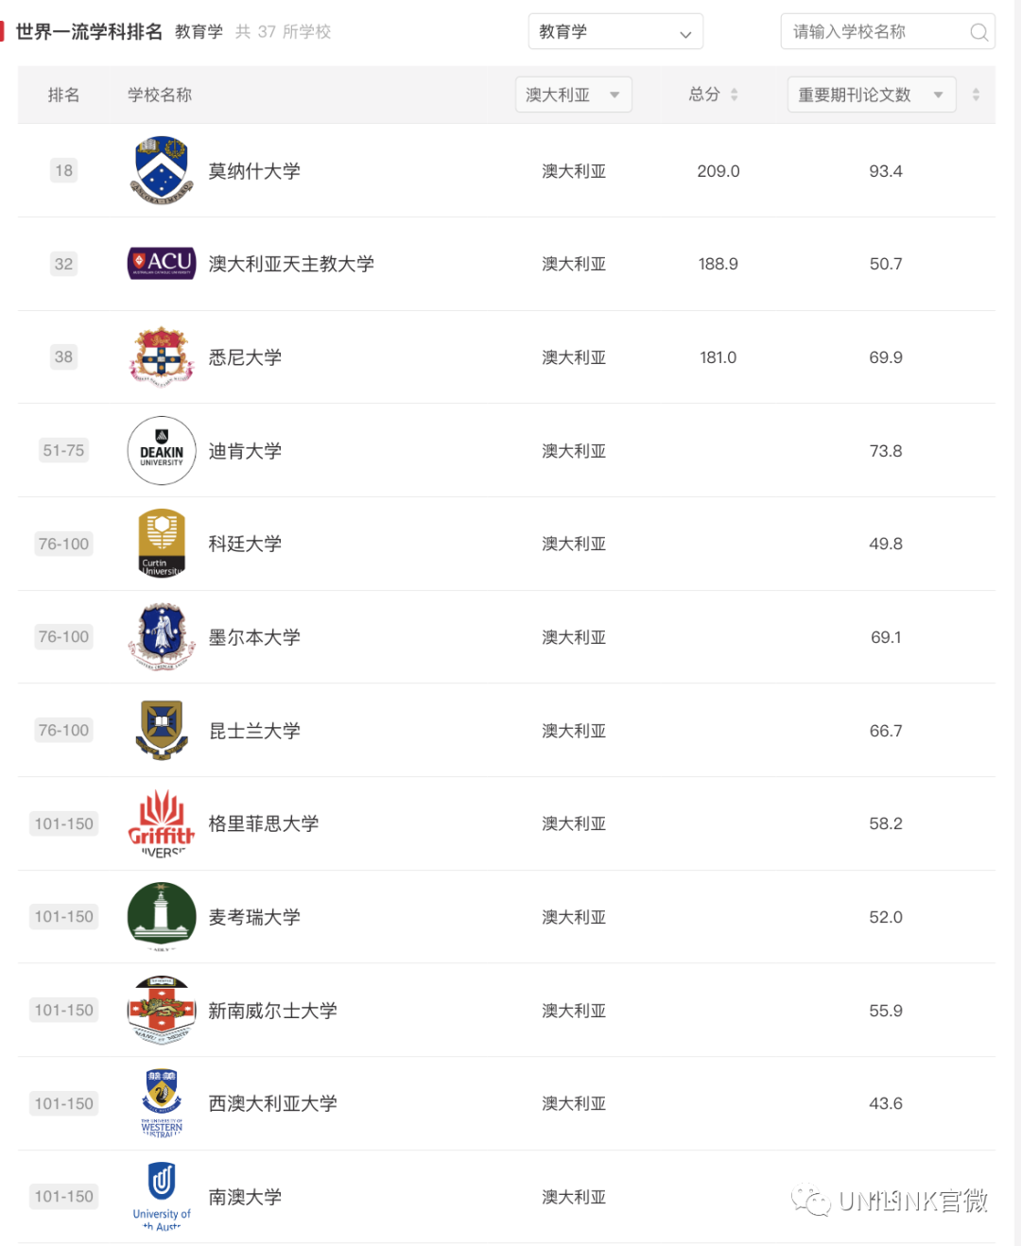Open the 澳大利亚 country filter dropdown
Viewport: 1021px width, 1246px height.
click(574, 95)
